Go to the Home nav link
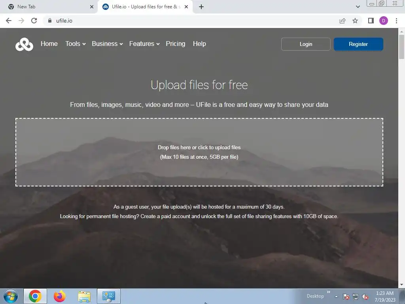 coord(49,44)
